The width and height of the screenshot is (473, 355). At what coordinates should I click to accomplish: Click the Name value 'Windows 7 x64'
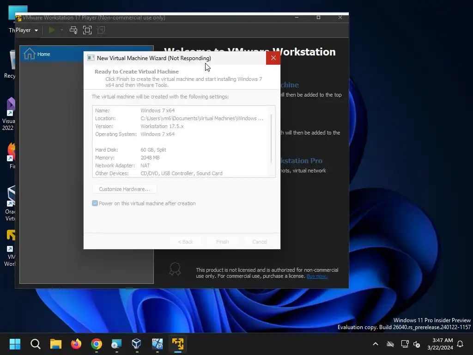pos(158,110)
